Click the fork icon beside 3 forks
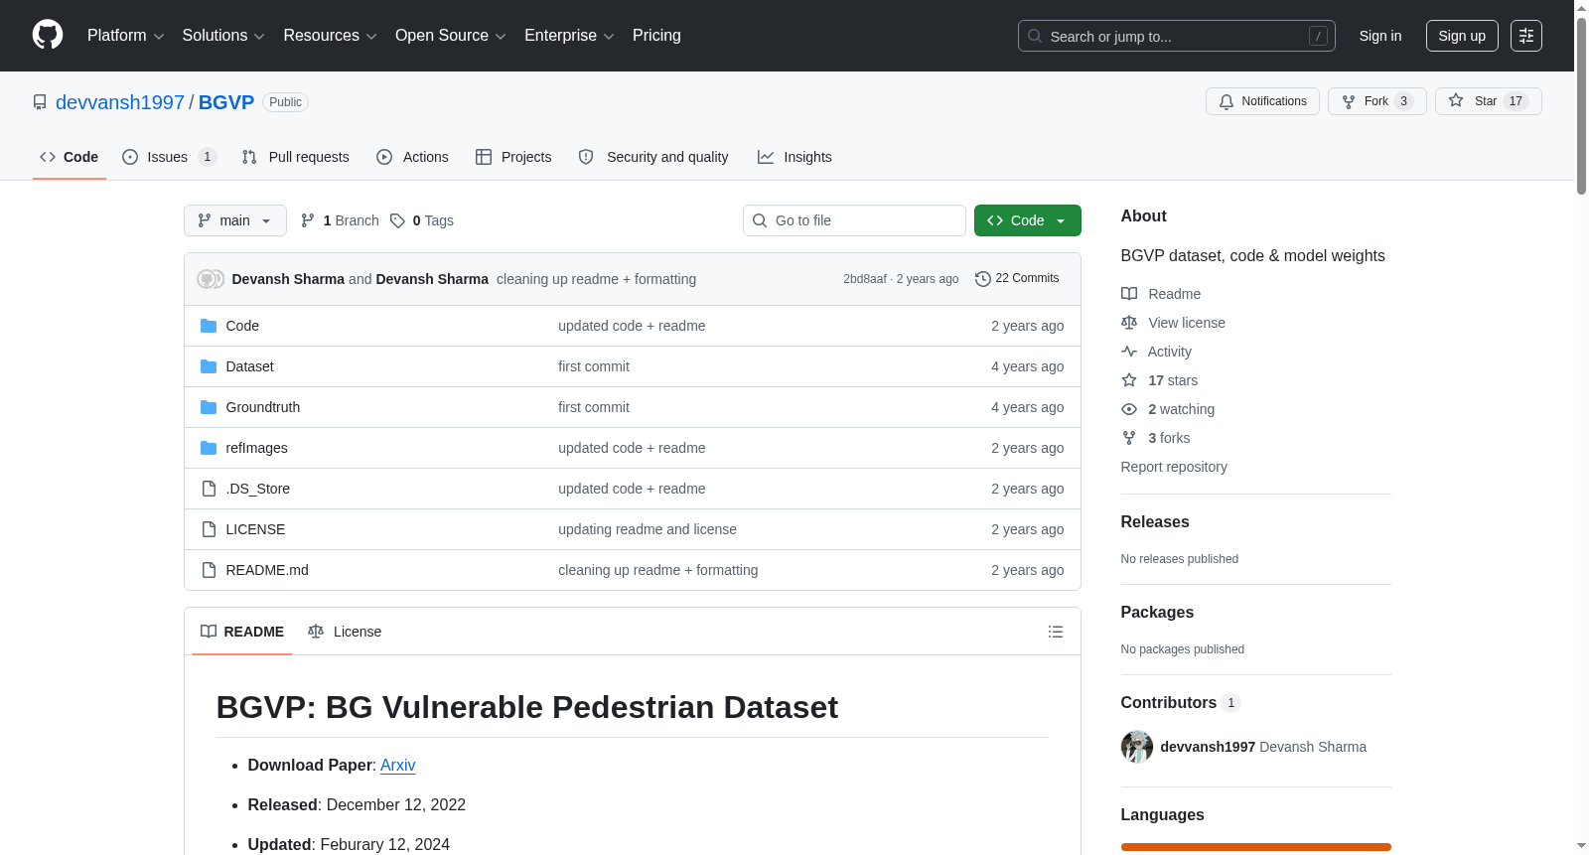Image resolution: width=1589 pixels, height=855 pixels. click(1129, 438)
